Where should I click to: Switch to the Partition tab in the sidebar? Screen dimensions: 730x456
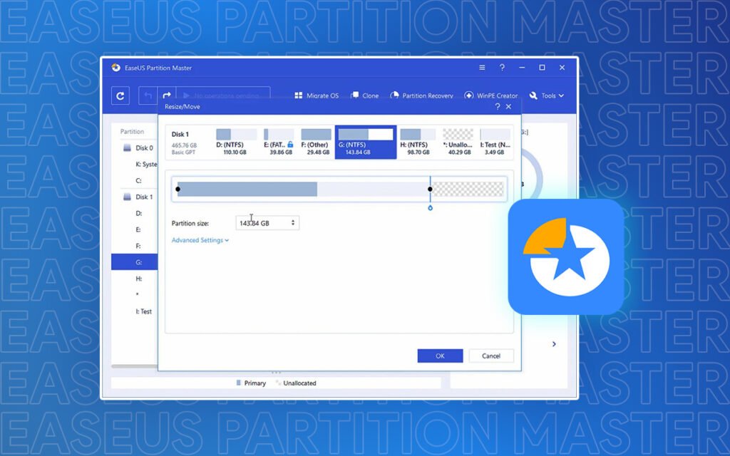click(x=133, y=131)
